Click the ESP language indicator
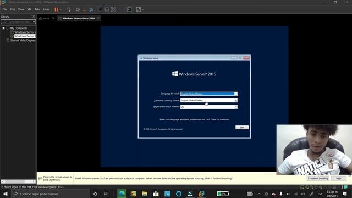Viewport: 352px width, 198px height. 320,194
